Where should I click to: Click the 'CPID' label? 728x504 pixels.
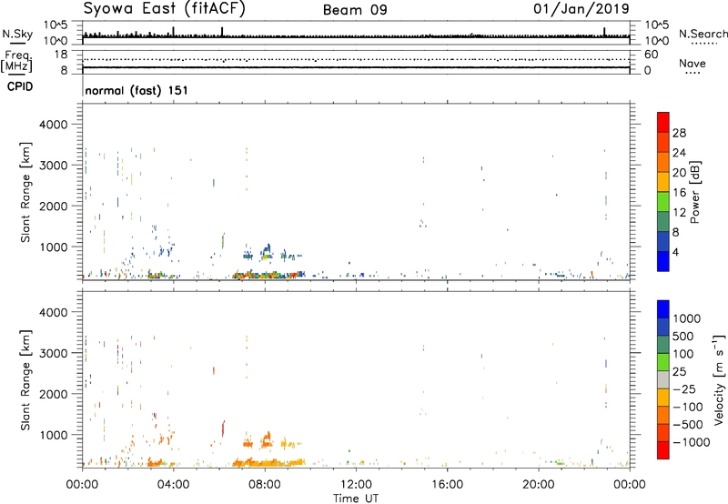click(20, 86)
